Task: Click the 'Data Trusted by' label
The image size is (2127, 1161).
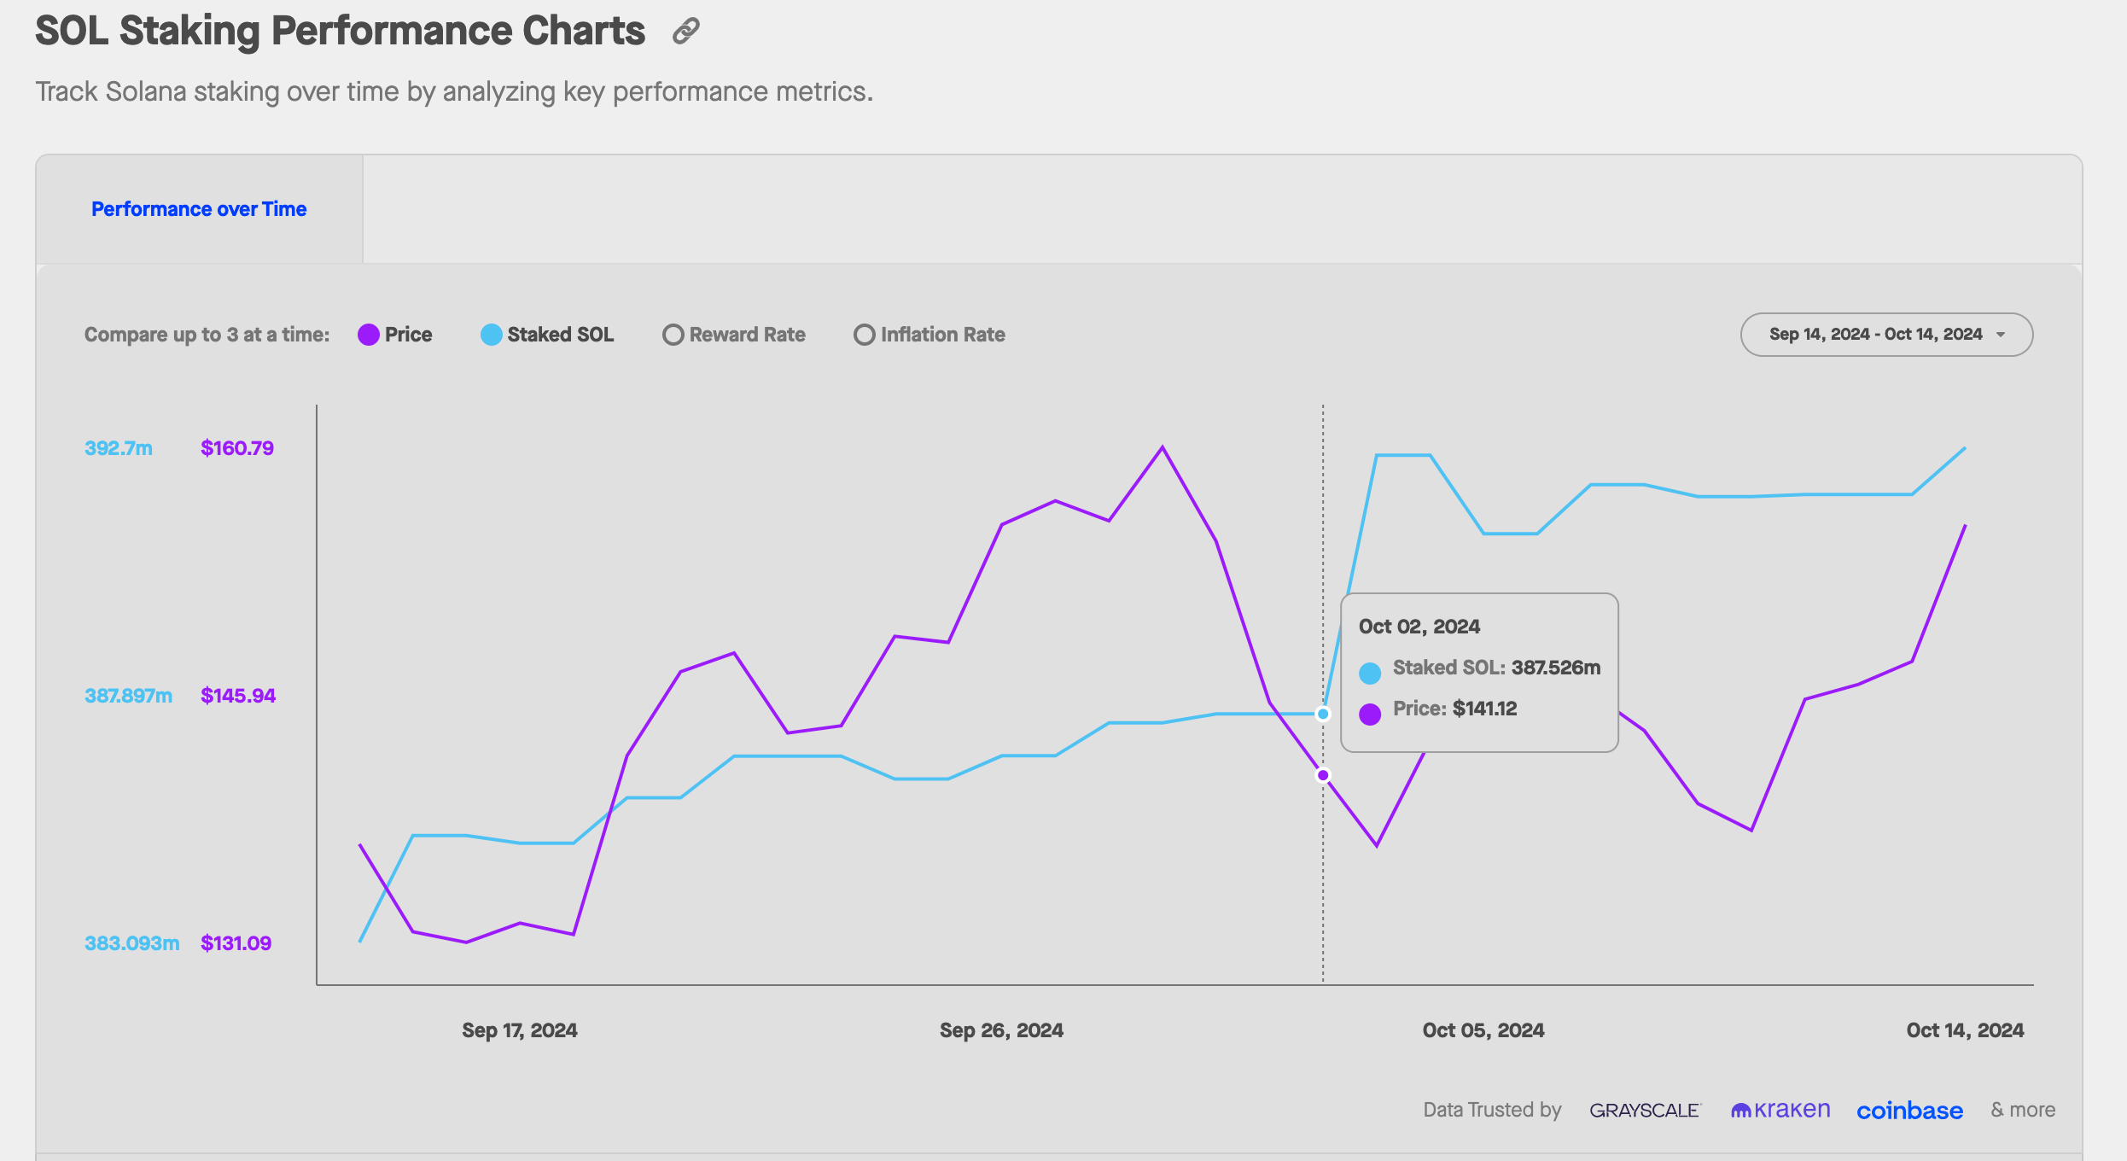Action: pos(1492,1110)
